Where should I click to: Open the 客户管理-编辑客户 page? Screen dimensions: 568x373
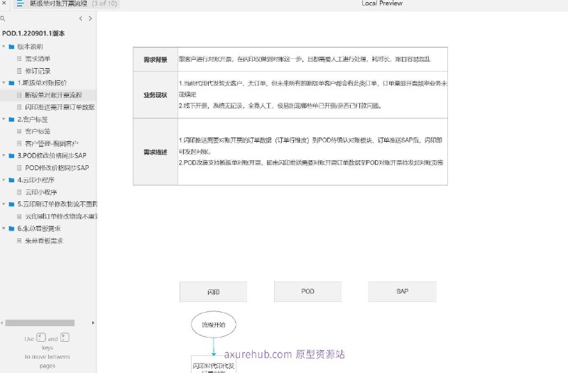[x=52, y=144]
